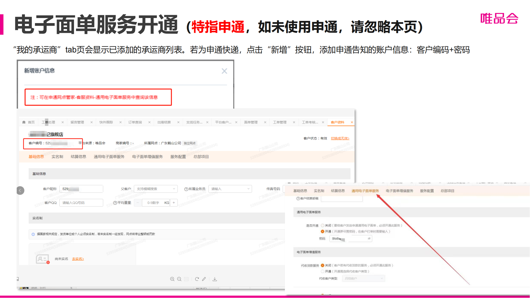Click the ID card 尚未实名 icon

pos(42,259)
